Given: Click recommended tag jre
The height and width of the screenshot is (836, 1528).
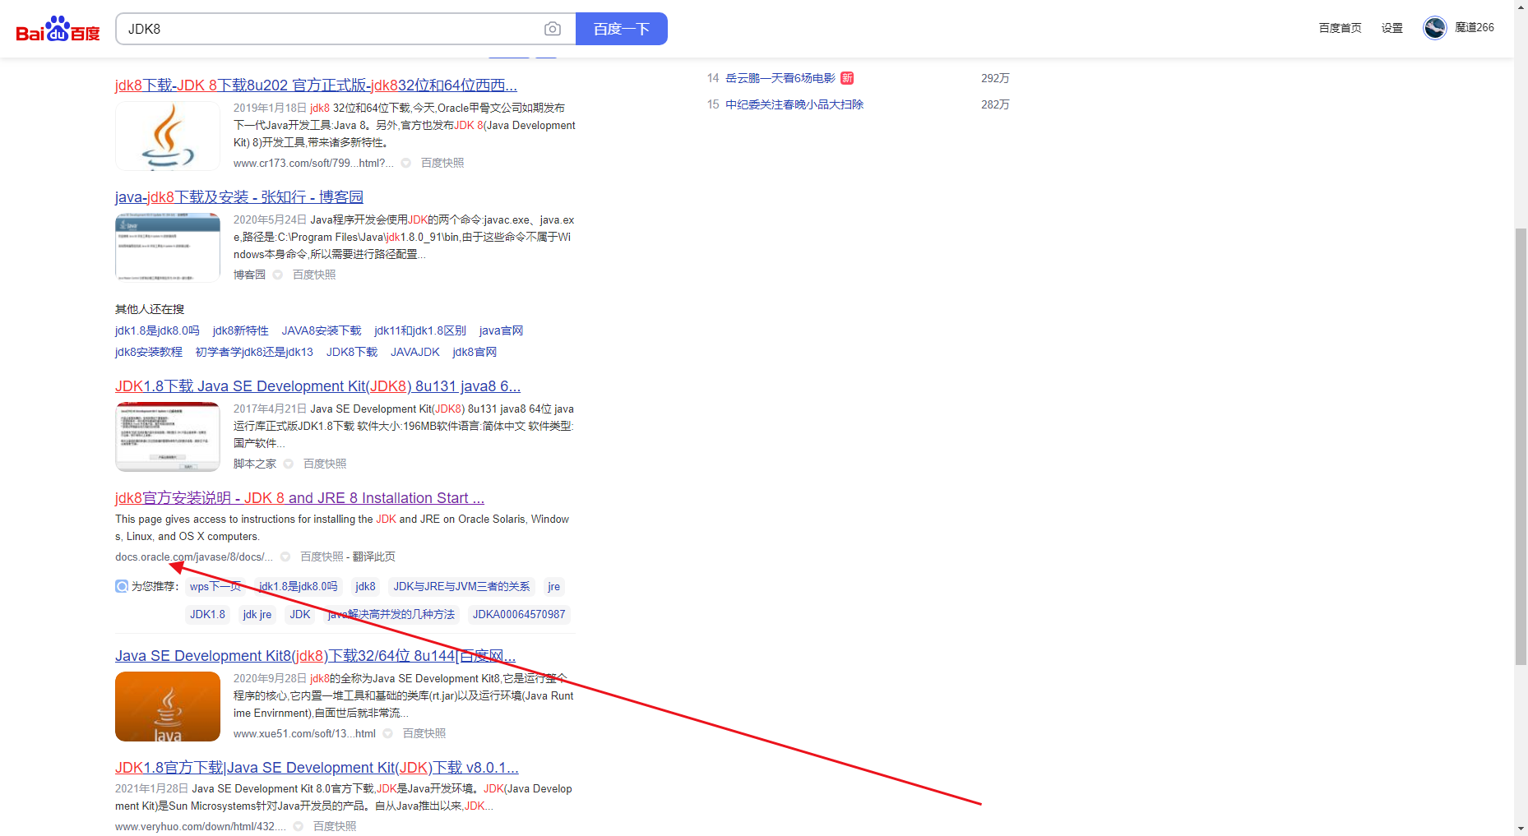Looking at the screenshot, I should [x=554, y=586].
